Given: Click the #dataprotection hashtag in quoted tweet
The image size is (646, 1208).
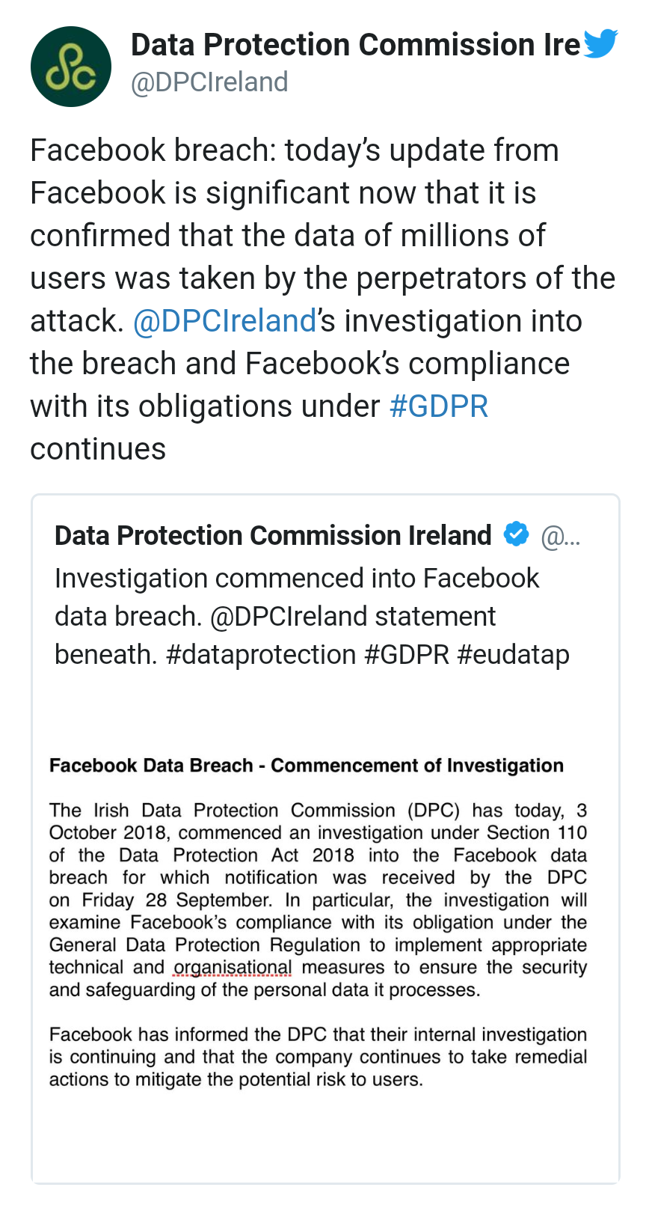Looking at the screenshot, I should (x=261, y=654).
